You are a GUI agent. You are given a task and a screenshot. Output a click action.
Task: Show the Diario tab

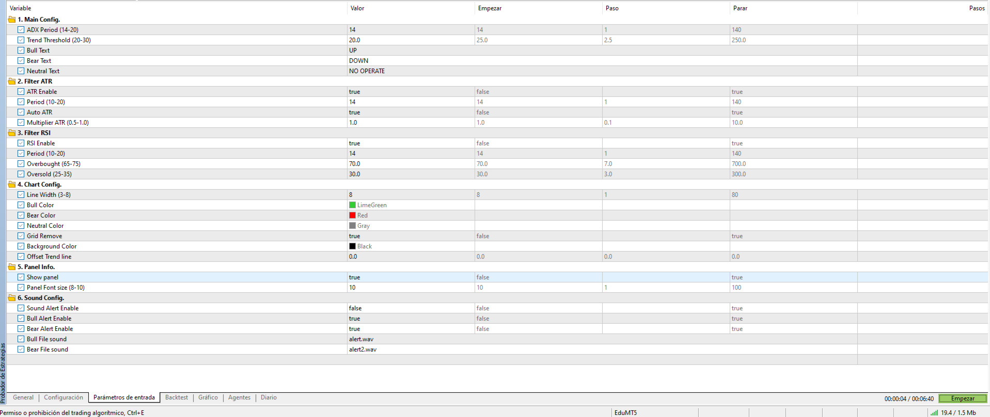click(269, 397)
